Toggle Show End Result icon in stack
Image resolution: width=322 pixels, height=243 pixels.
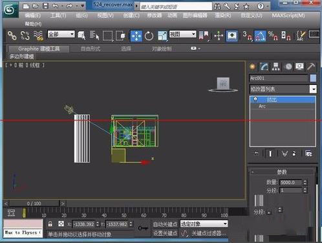tap(270, 154)
